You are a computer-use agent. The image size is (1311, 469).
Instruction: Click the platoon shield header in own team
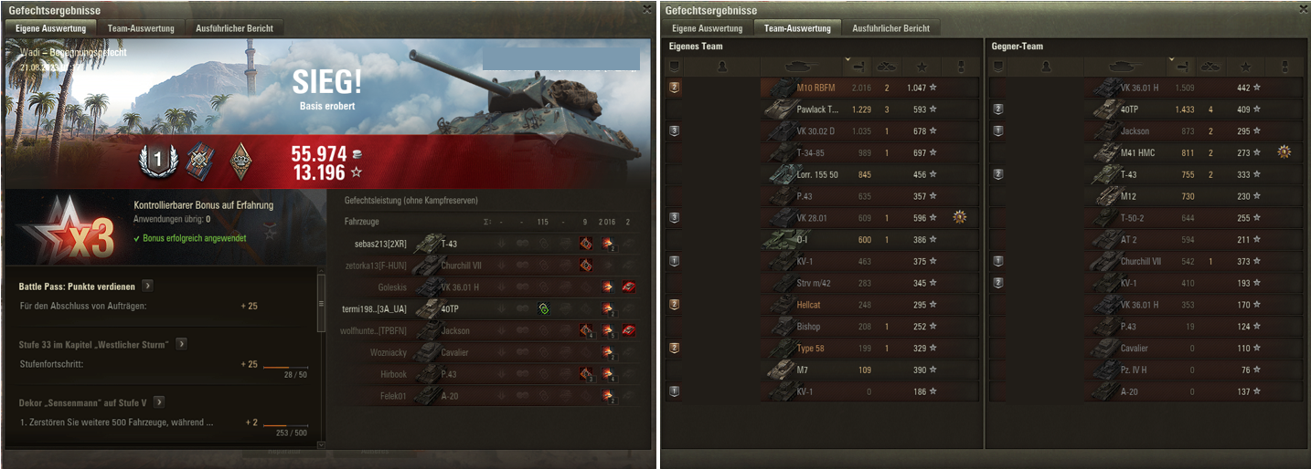click(x=675, y=66)
